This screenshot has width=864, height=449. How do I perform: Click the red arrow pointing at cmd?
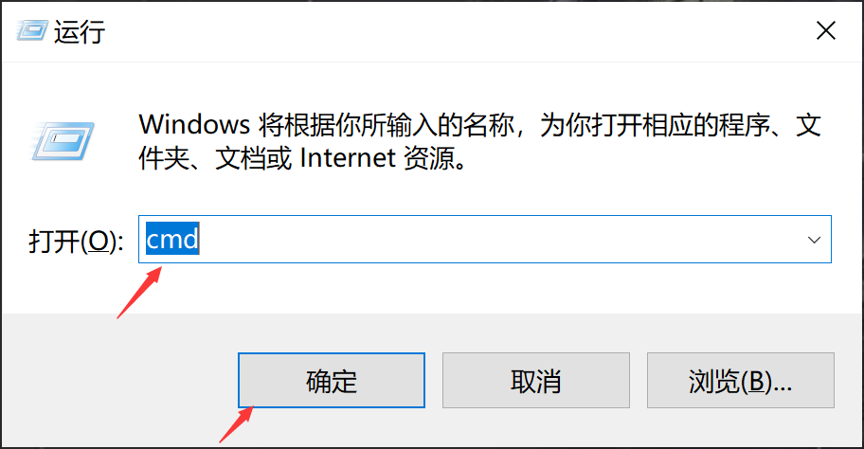(139, 292)
